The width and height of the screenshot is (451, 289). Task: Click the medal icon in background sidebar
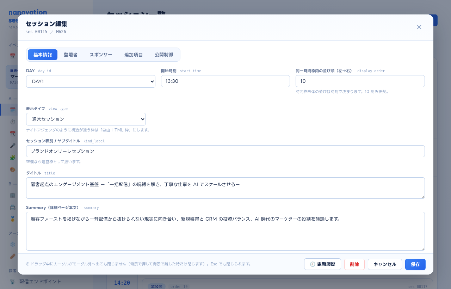[13, 219]
